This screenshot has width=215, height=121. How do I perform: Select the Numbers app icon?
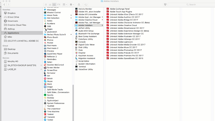(x=45, y=23)
